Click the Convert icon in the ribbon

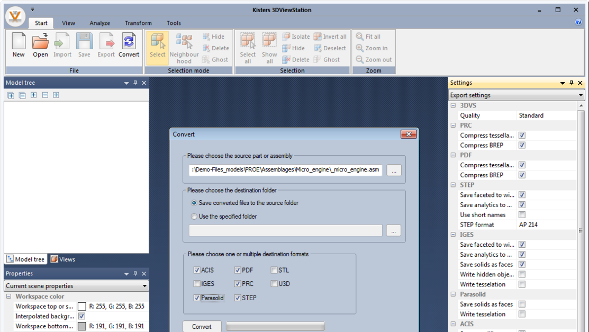(x=129, y=45)
